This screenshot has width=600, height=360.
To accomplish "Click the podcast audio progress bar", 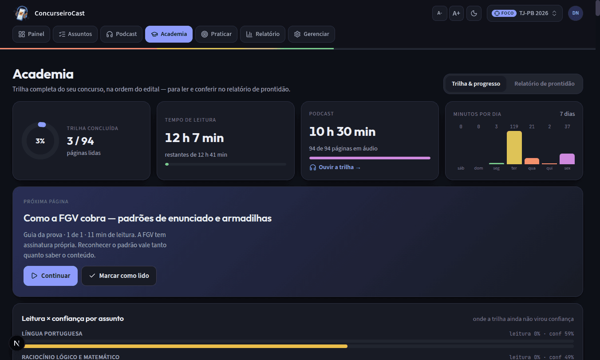I will point(370,158).
